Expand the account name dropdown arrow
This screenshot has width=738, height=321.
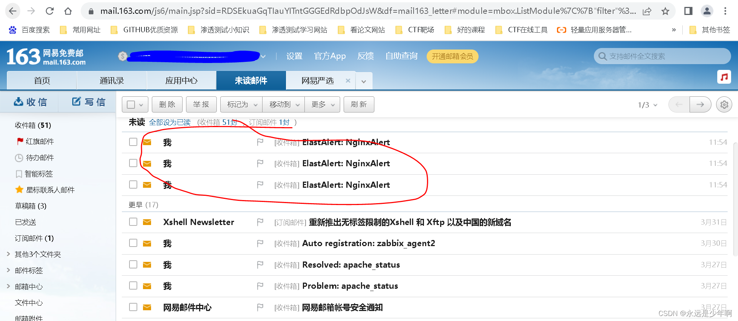(263, 56)
